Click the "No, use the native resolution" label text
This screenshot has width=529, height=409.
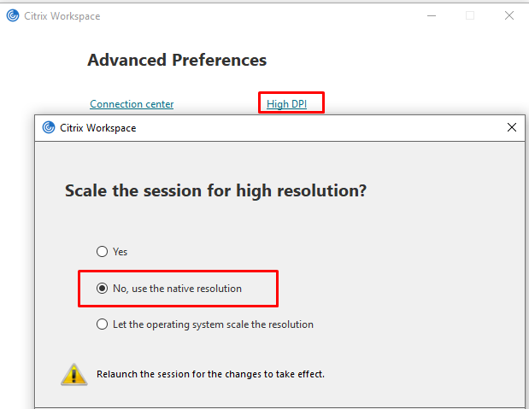coord(177,289)
